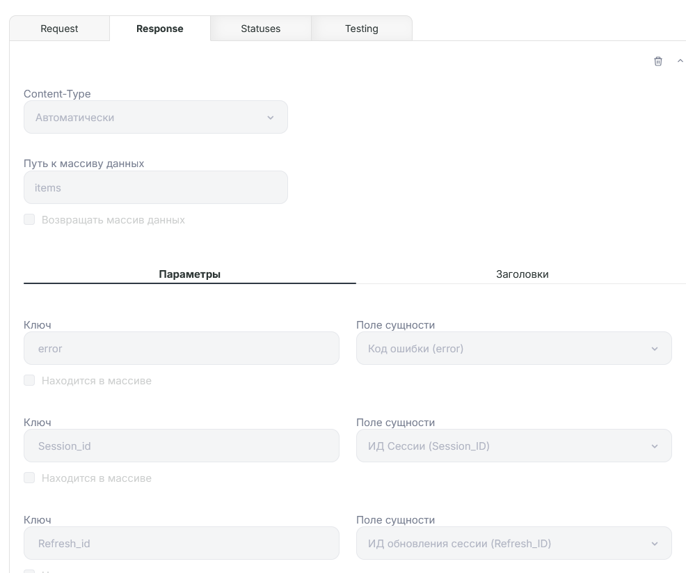Click the error key input field

(x=182, y=348)
